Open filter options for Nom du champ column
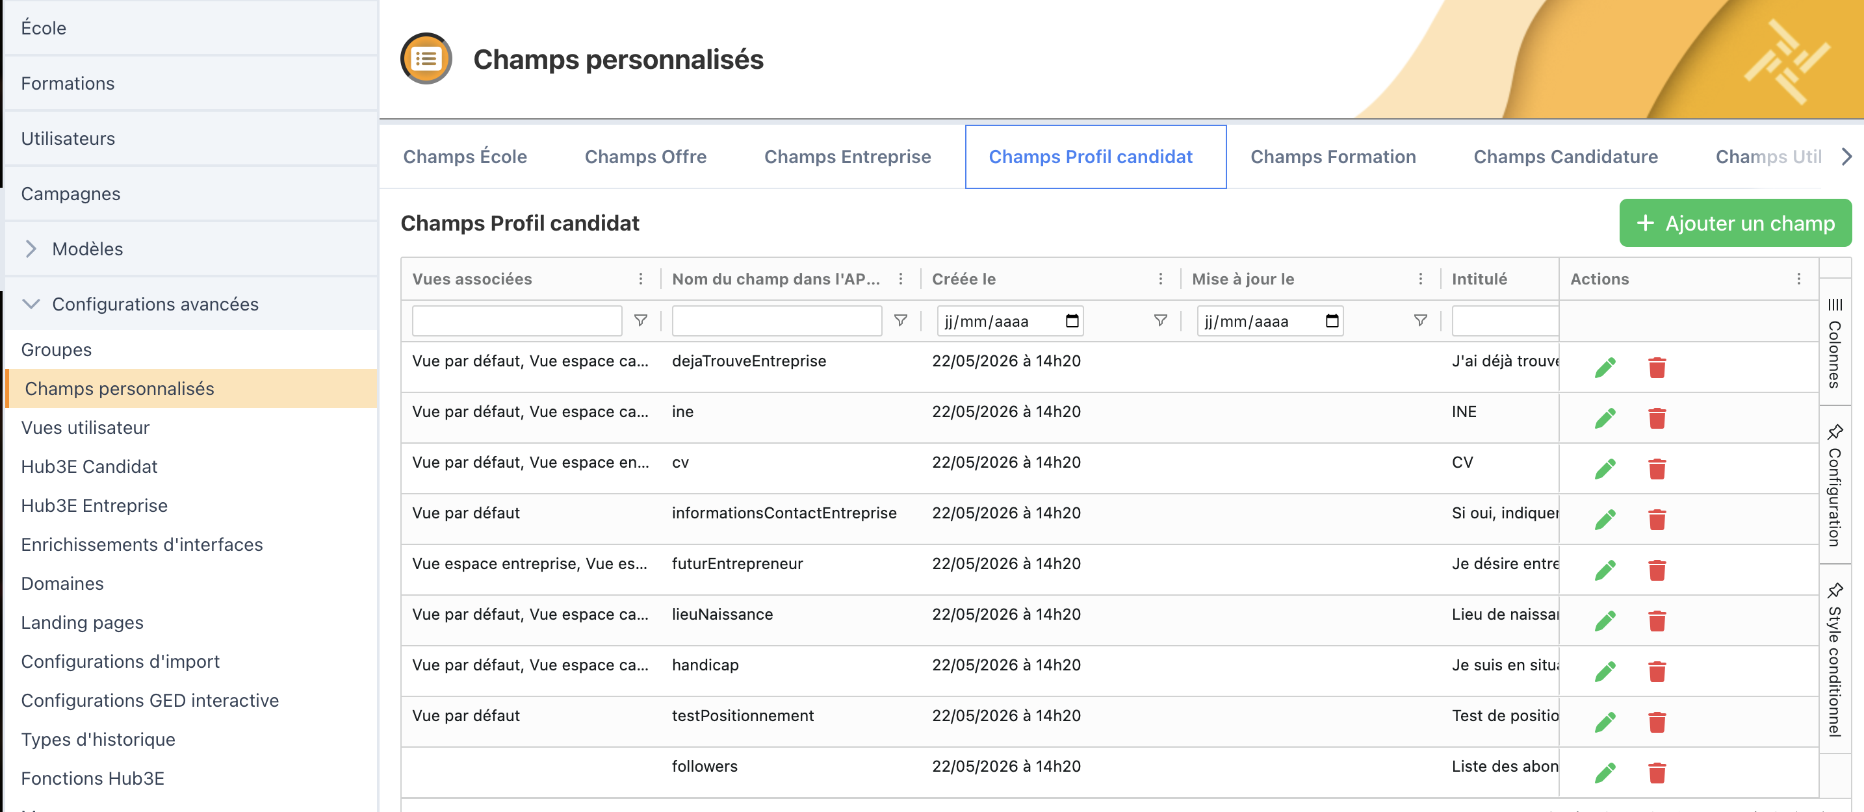This screenshot has height=812, width=1864. 900,320
